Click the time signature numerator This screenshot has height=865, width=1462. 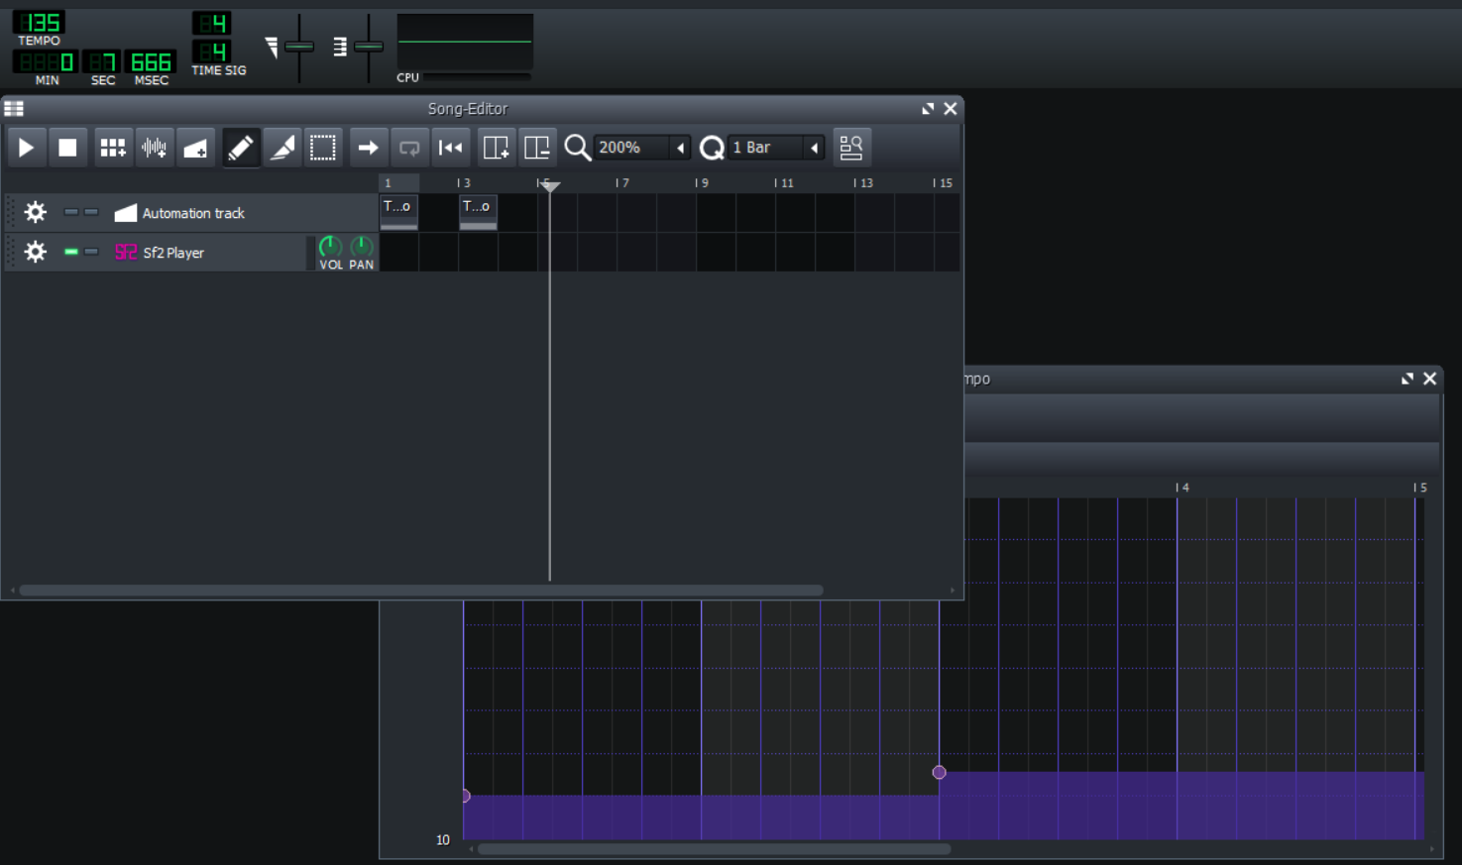tap(211, 23)
